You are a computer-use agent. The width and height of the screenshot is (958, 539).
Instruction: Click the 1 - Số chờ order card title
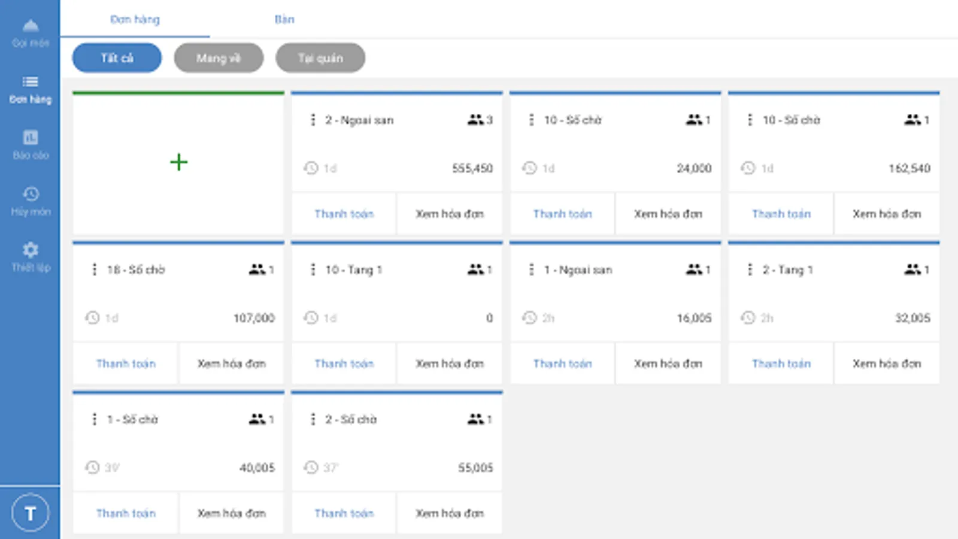tap(132, 419)
